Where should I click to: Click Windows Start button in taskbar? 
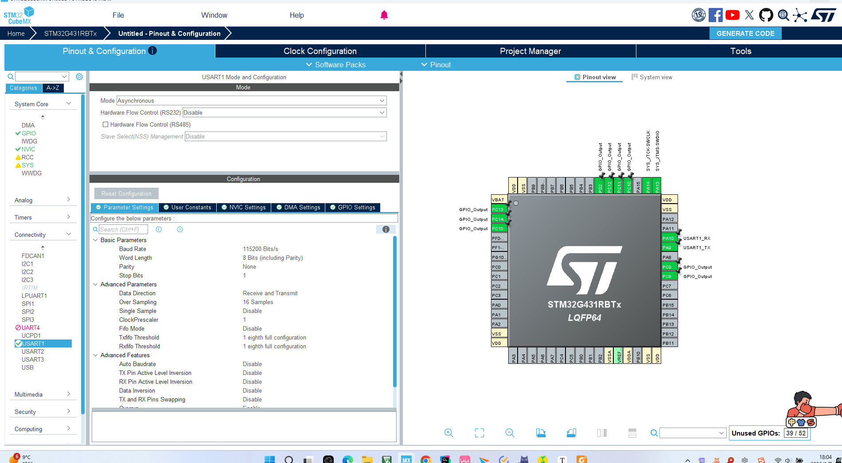(x=269, y=459)
